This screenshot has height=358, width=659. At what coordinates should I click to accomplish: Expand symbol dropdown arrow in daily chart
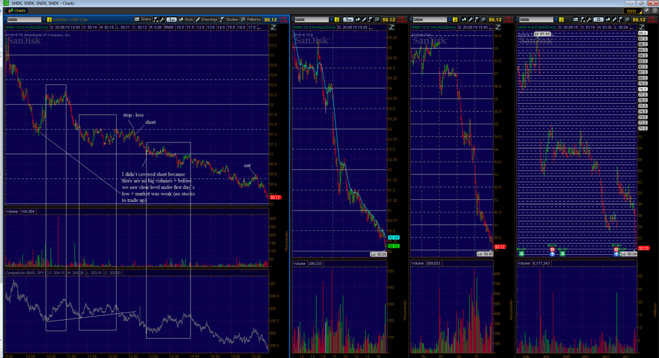click(556, 20)
